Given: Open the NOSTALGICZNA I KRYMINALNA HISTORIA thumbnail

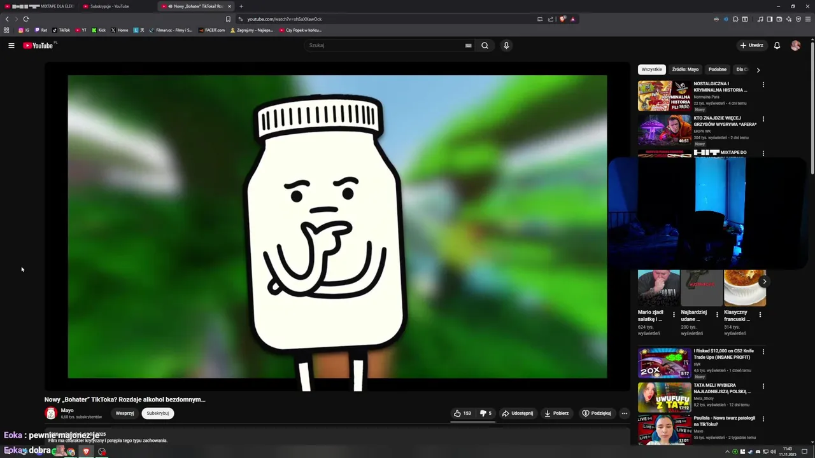Looking at the screenshot, I should [664, 95].
